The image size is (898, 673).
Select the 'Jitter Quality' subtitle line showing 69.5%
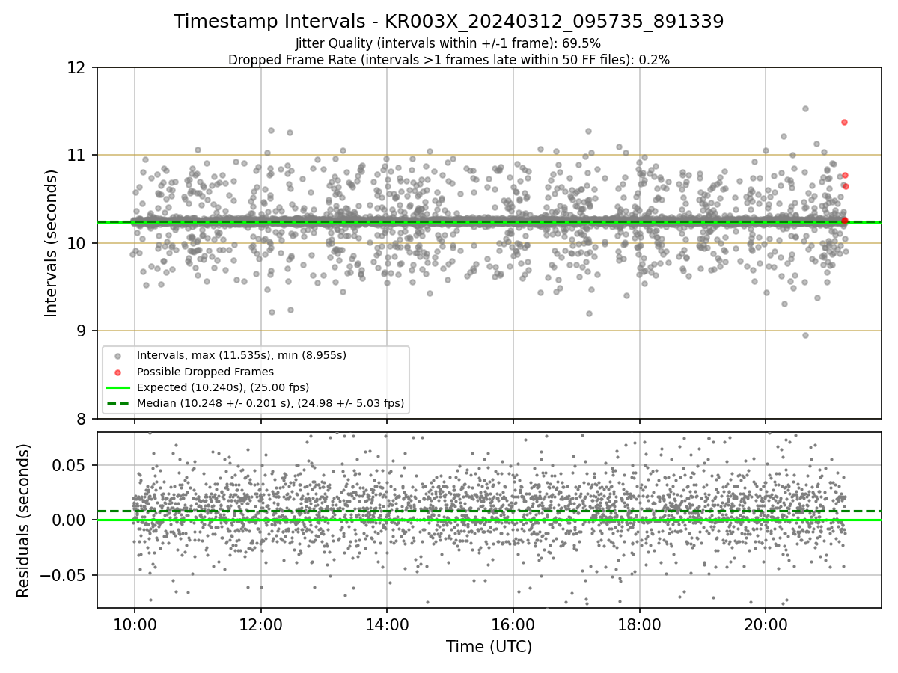pyautogui.click(x=449, y=44)
